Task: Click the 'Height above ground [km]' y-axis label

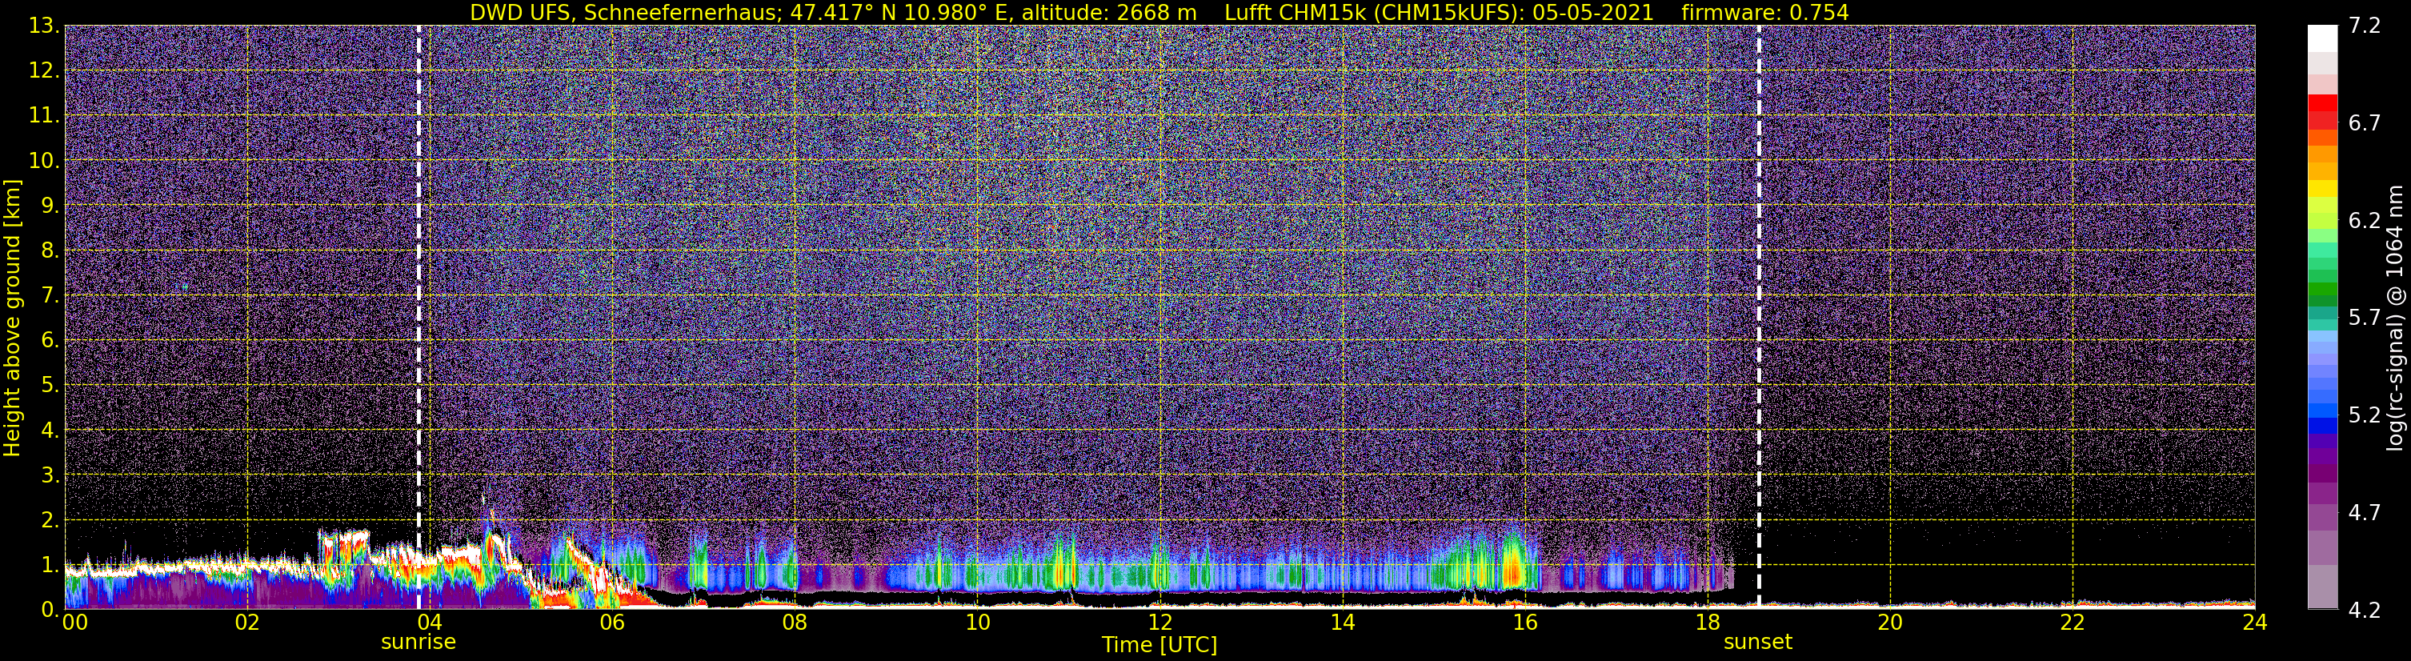Action: [x=12, y=318]
